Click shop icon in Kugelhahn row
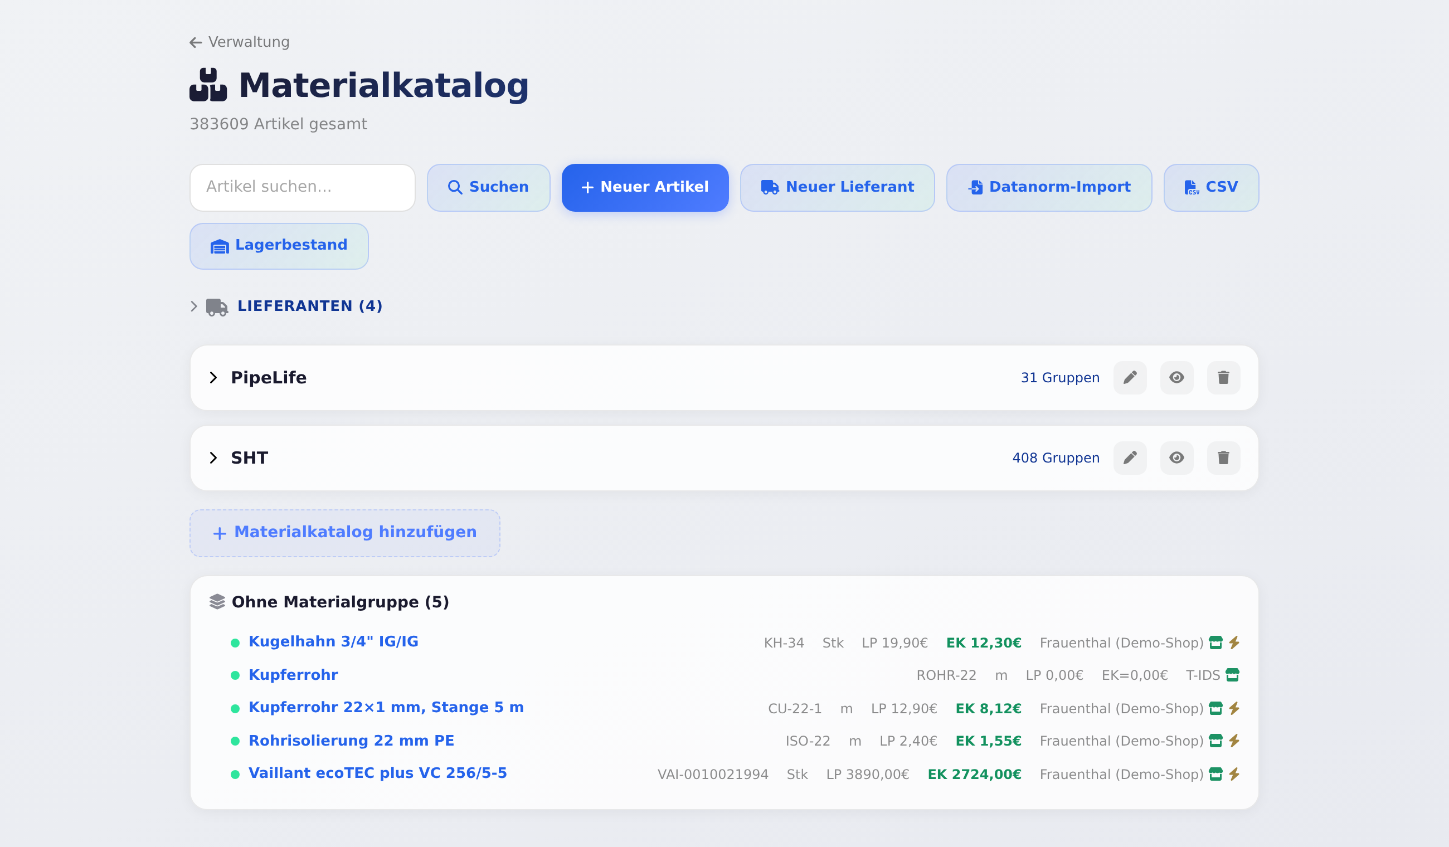This screenshot has height=847, width=1449. pos(1215,642)
